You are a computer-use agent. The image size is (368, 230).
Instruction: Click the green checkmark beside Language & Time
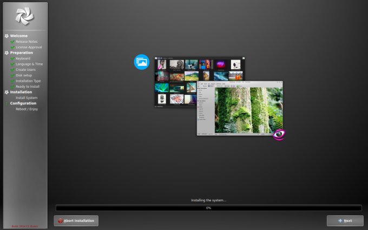click(x=12, y=64)
